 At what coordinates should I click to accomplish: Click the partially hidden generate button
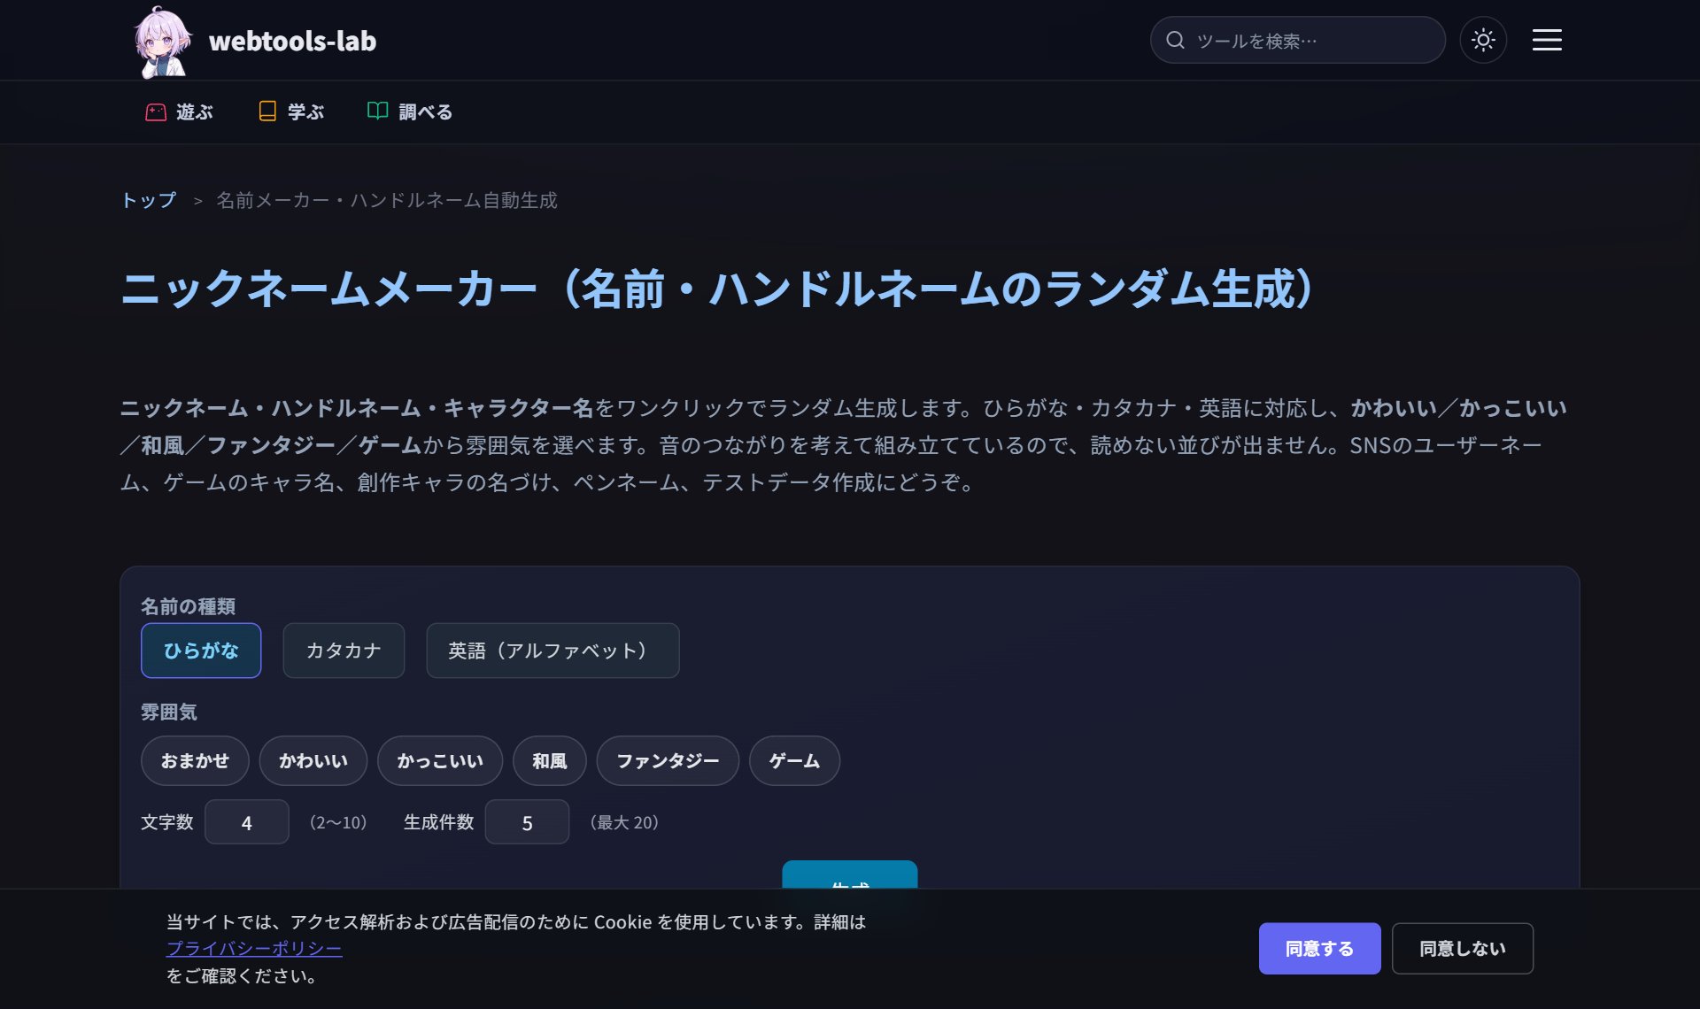[x=850, y=874]
